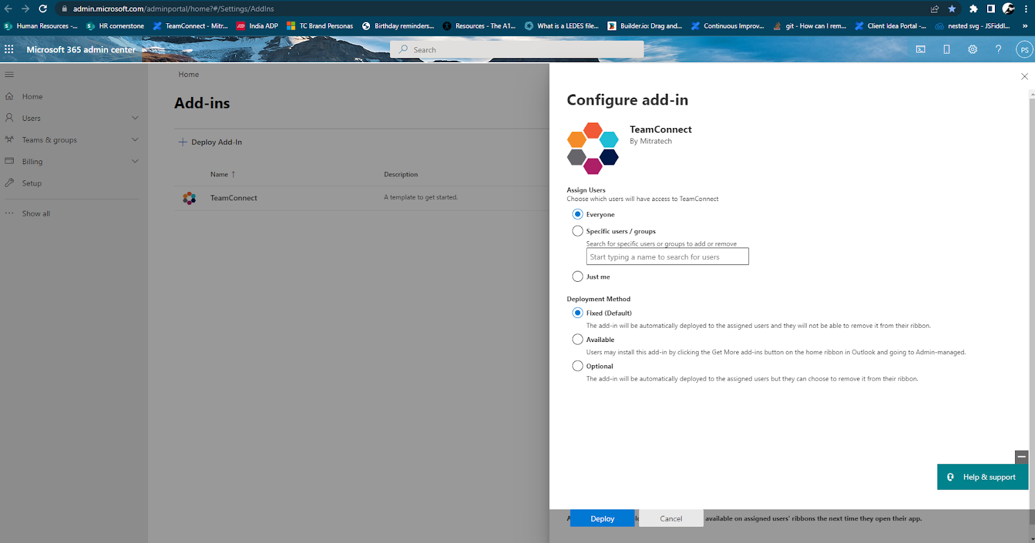Go back using the browser back arrow

pos(8,8)
